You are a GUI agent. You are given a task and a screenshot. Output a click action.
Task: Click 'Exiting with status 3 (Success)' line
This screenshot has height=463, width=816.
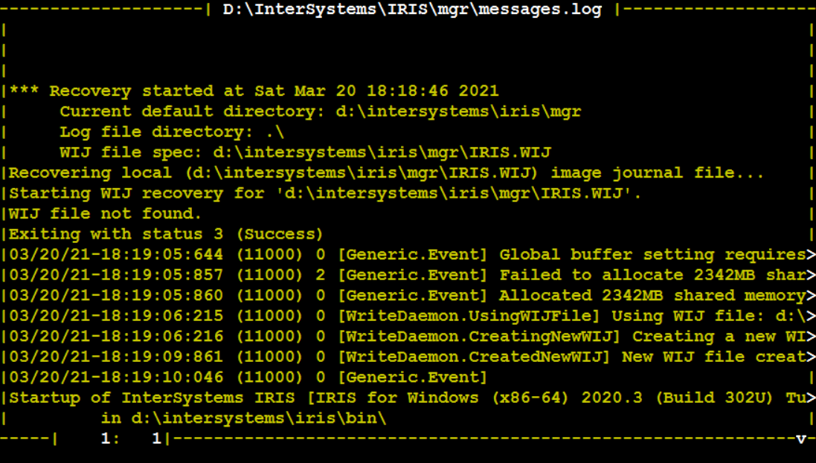(x=166, y=234)
